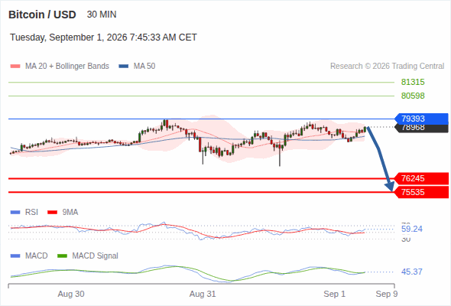Click the MACD value 45.37 readout
451x306 pixels.
tap(412, 272)
